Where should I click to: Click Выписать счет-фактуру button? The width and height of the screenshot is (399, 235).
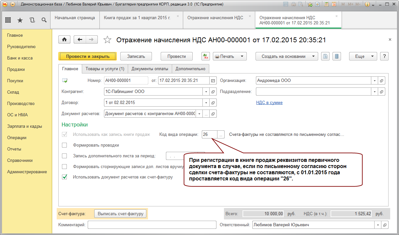pyautogui.click(x=121, y=214)
